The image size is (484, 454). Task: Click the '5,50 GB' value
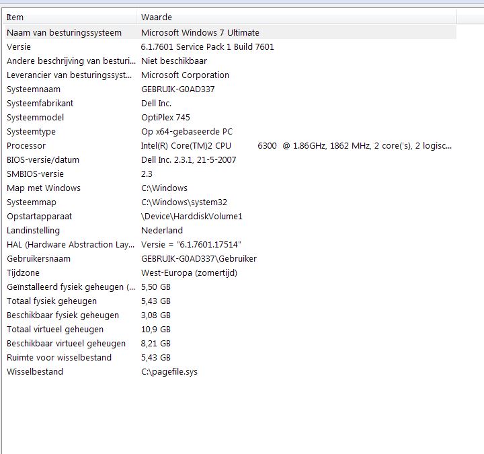[x=156, y=287]
